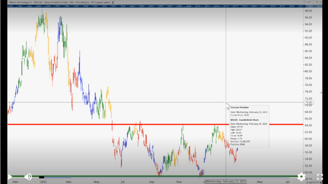This screenshot has height=184, width=328.
Task: Enter fullscreen video mode
Action: [319, 177]
